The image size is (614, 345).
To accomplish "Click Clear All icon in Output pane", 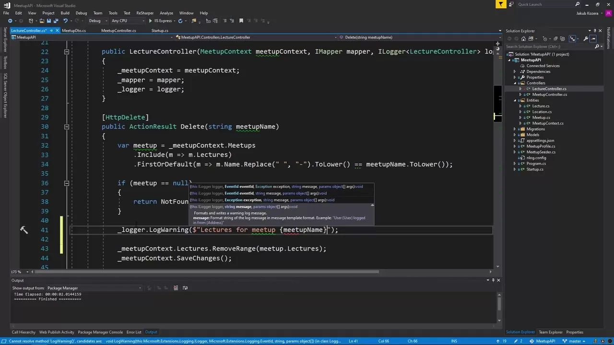I will pyautogui.click(x=176, y=287).
